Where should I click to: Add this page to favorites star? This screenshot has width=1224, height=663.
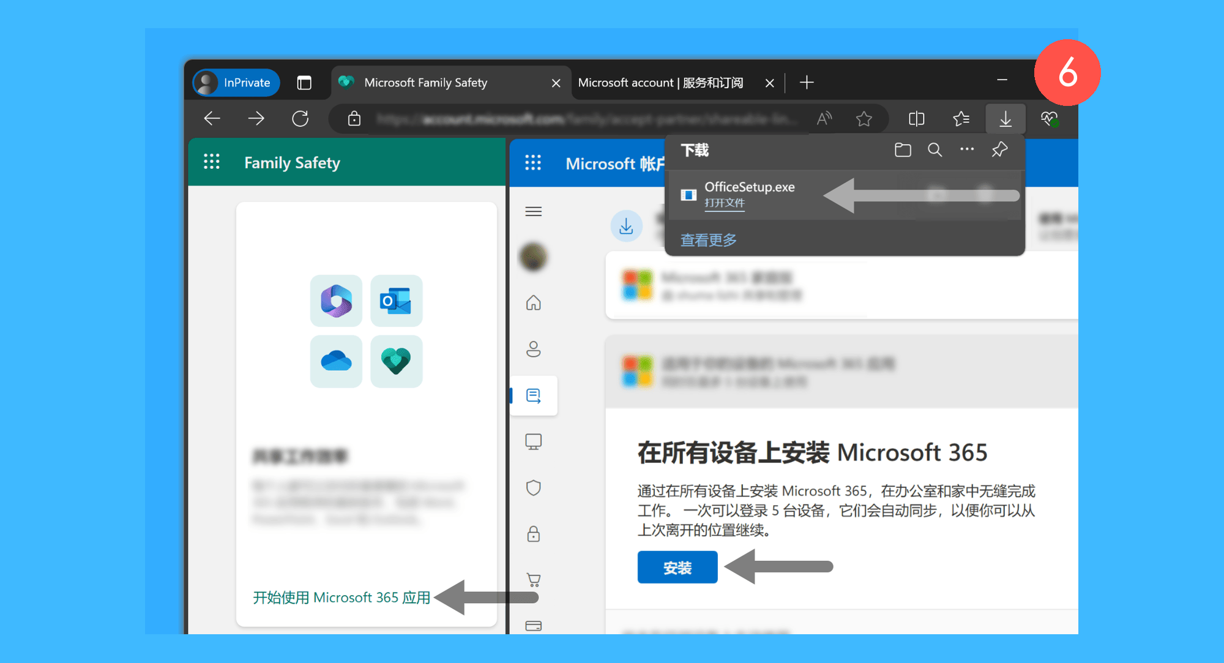pos(864,119)
